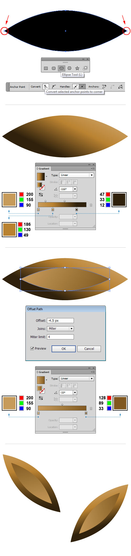Select the Flare tool
131x556 pixels.
85,68
